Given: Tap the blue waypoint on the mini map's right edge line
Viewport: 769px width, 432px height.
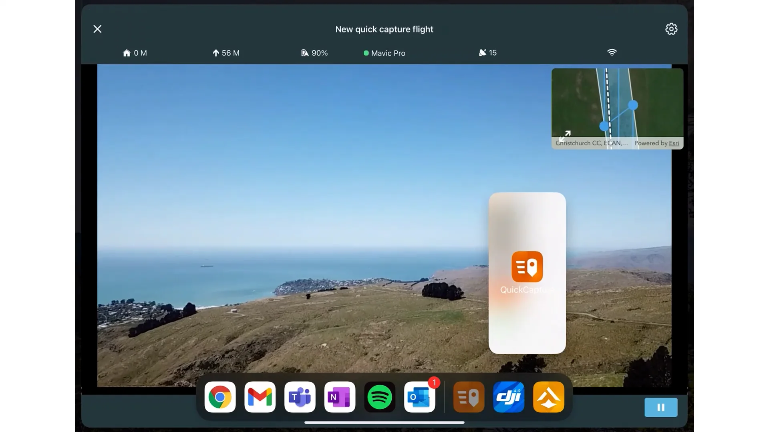Looking at the screenshot, I should tap(633, 105).
